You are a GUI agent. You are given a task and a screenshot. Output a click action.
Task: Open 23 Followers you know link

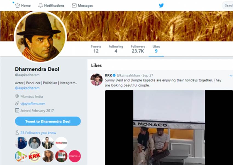point(38,133)
